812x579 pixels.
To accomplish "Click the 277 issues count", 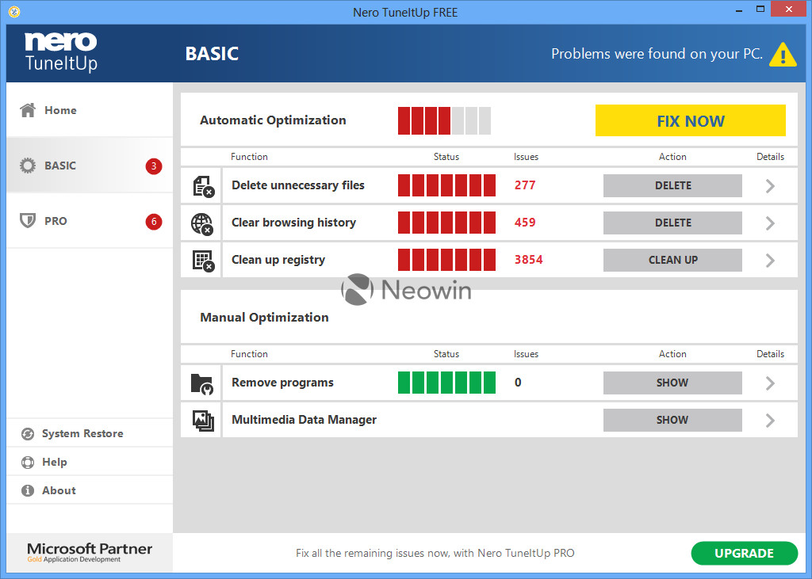I will click(x=525, y=185).
